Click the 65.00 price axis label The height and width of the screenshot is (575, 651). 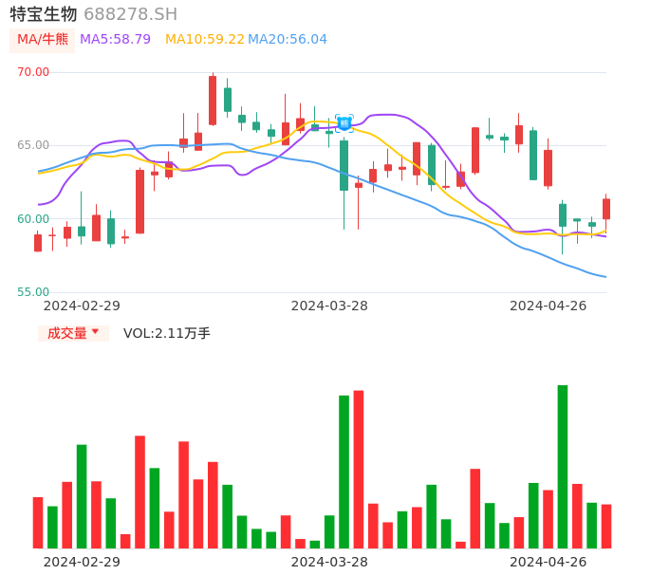[33, 145]
